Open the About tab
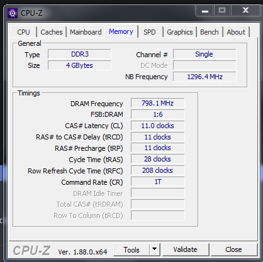 [x=236, y=32]
